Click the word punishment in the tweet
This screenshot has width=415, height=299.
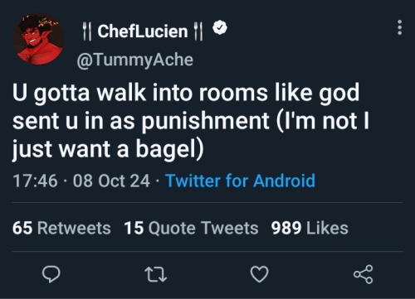[205, 122]
